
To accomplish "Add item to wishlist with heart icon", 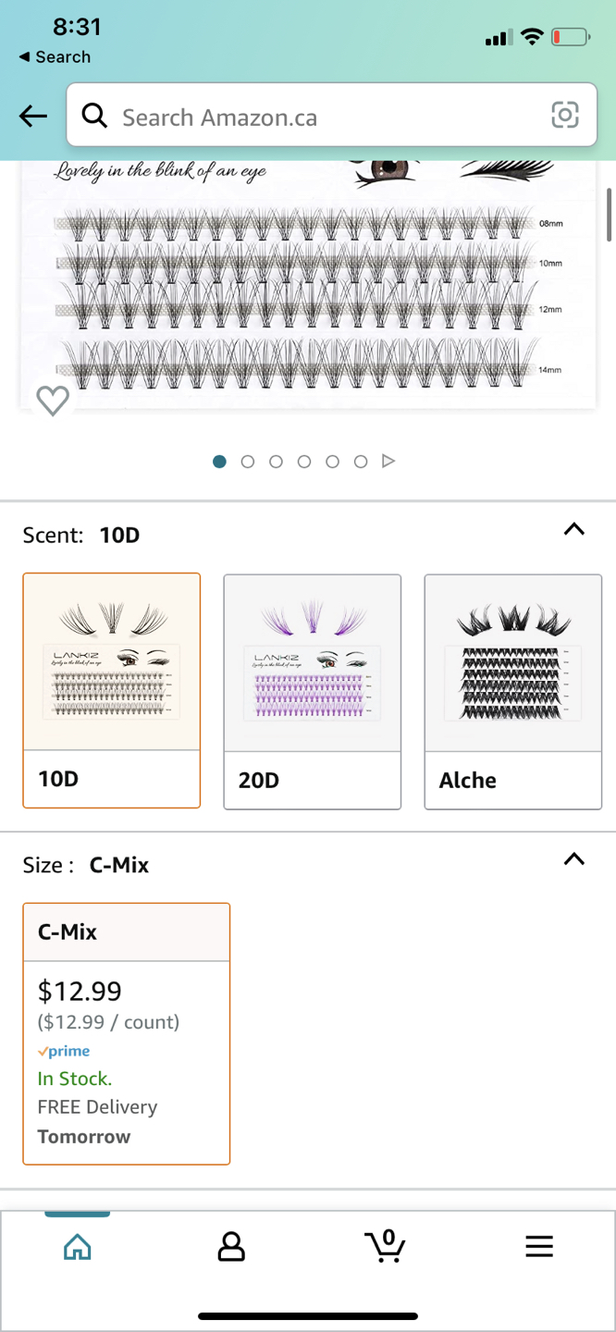I will [53, 401].
